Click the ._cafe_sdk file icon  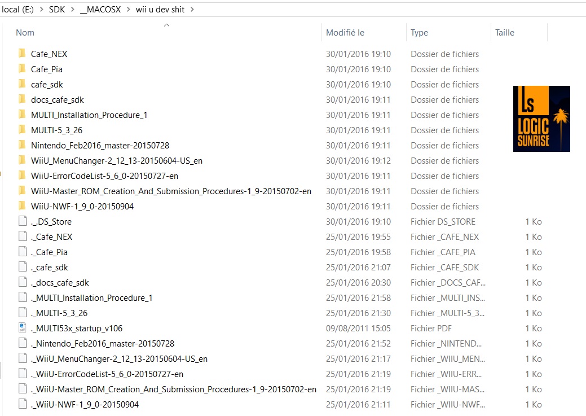point(23,267)
